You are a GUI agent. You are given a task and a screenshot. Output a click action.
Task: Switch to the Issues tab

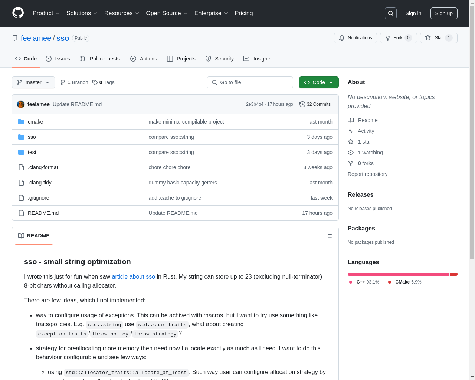[x=58, y=59]
